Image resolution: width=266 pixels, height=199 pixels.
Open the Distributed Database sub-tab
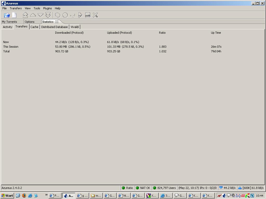pyautogui.click(x=54, y=27)
